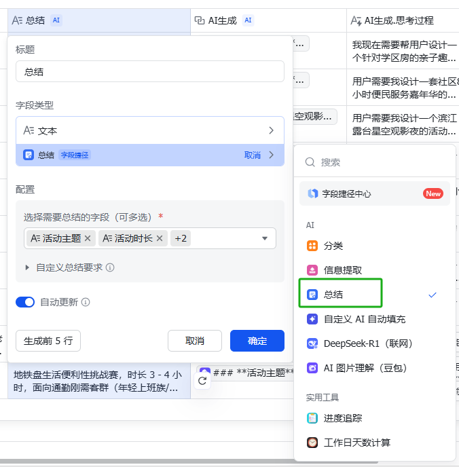Select 进度追踪 from 实用工具
Screen dimensions: 459x467
375,418
